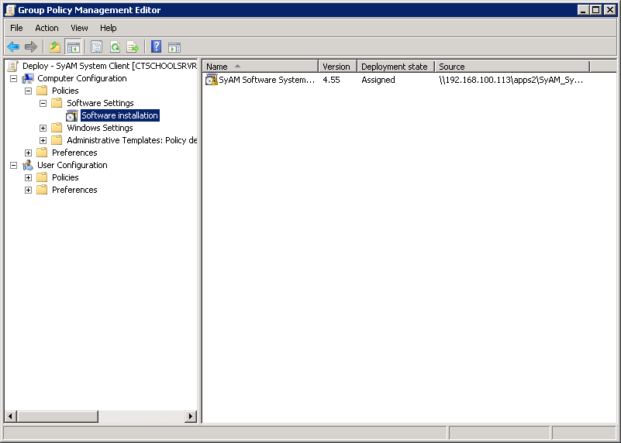Open the View menu
Viewport: 621px width, 443px height.
79,28
